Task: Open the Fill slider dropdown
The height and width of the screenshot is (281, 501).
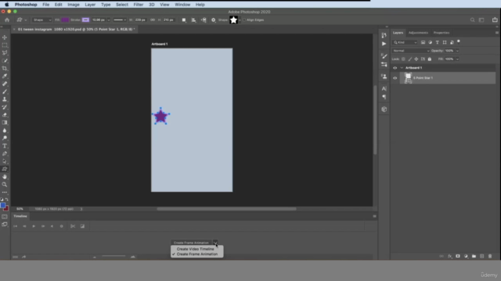Action: (x=457, y=59)
